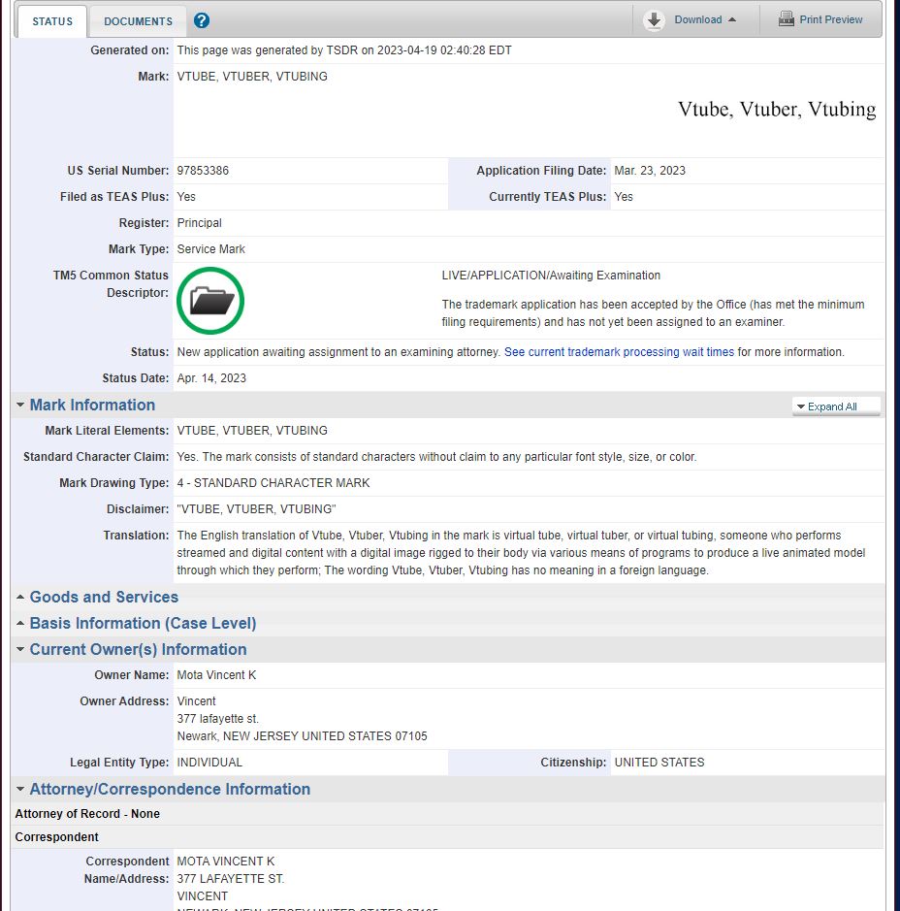900x911 pixels.
Task: Click the Print Preview link
Action: [830, 19]
